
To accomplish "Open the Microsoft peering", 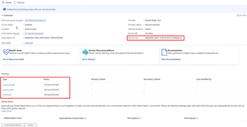I will (7, 95).
